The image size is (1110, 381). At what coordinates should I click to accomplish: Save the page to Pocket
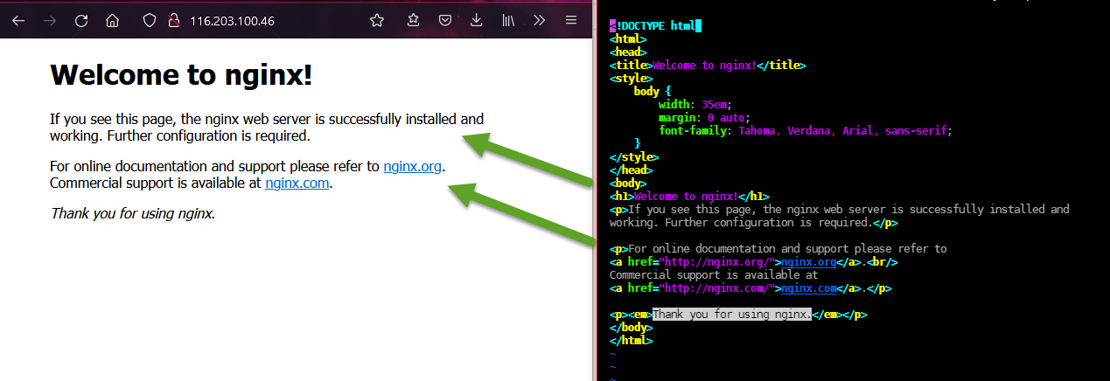tap(445, 20)
